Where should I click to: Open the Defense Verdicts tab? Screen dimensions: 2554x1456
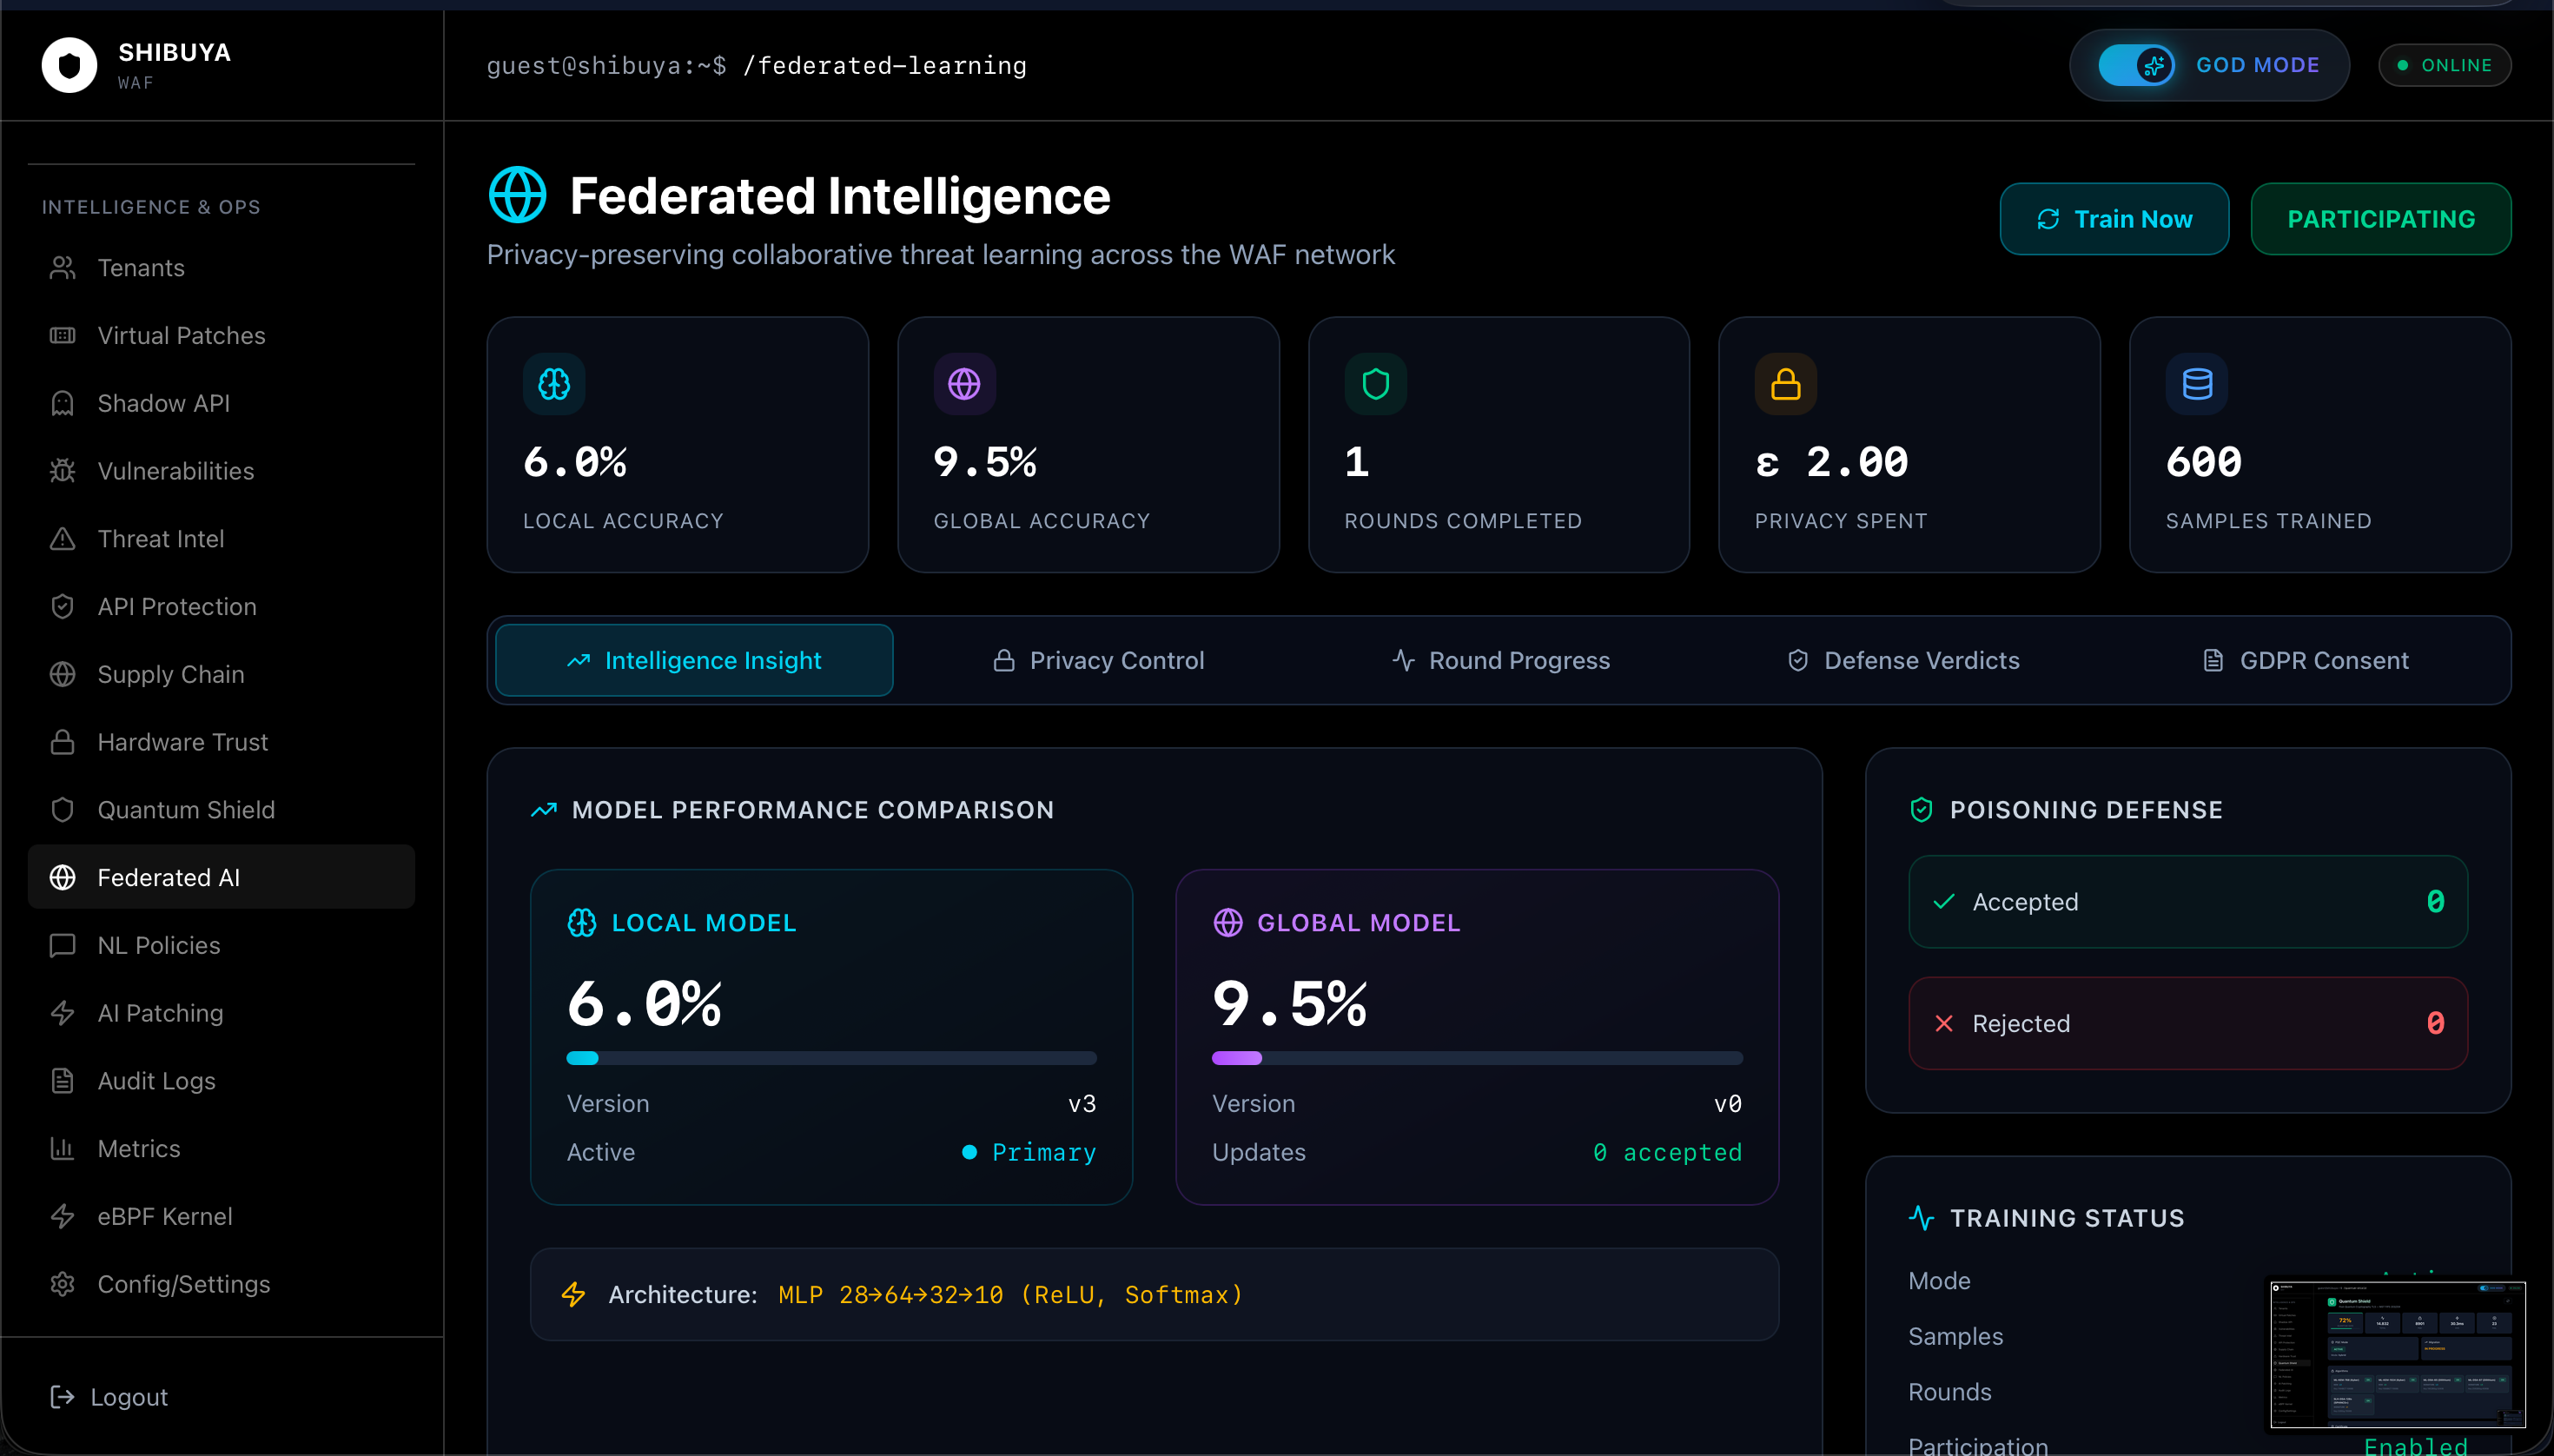(1903, 660)
